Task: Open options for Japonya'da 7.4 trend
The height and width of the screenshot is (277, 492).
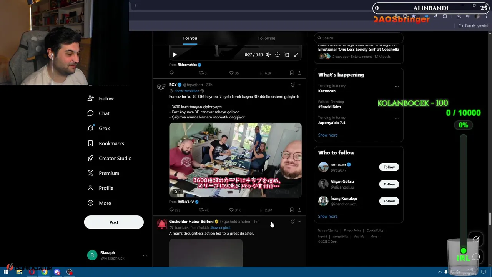Action: [397, 118]
